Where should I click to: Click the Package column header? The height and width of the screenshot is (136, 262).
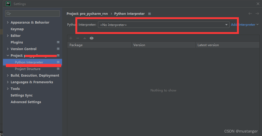coord(99,45)
